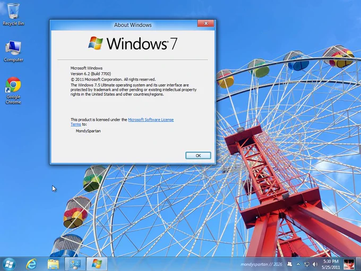
Task: Open the network tray icon
Action: click(307, 264)
